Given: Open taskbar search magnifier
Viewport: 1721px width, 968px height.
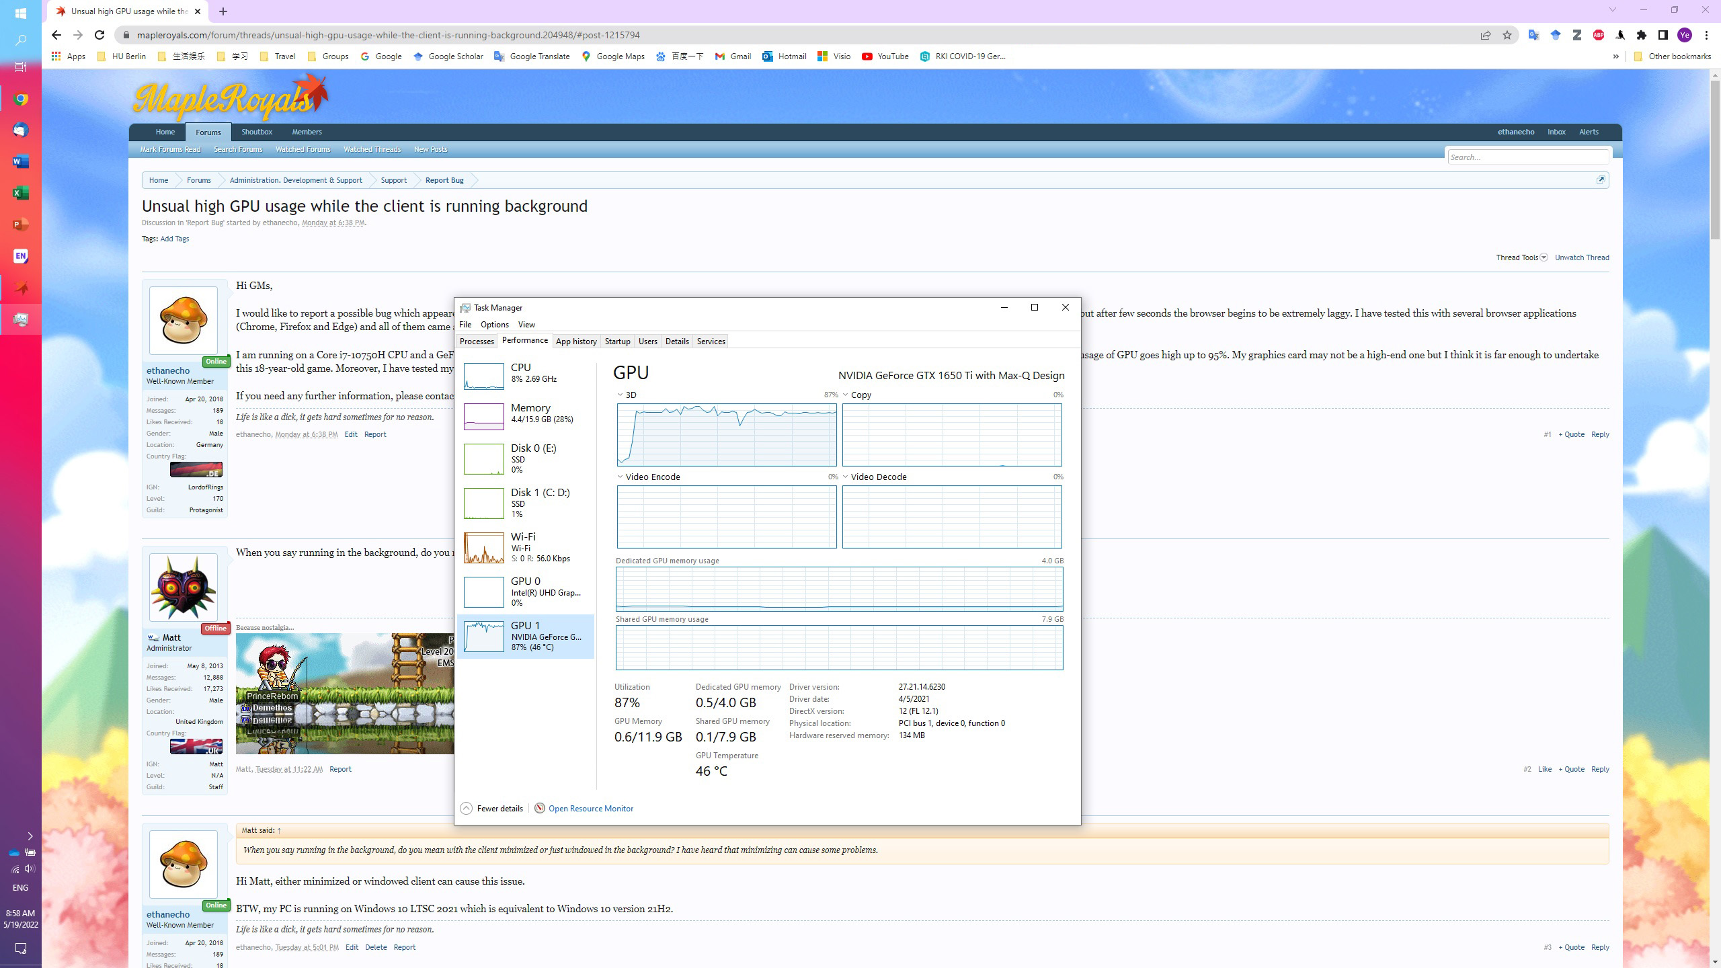Looking at the screenshot, I should tap(20, 40).
